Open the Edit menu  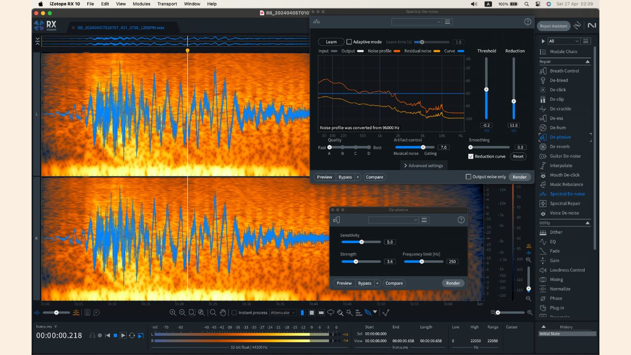(105, 4)
